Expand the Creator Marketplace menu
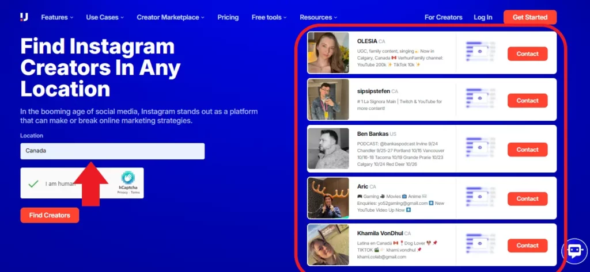This screenshot has height=272, width=590. pos(171,17)
